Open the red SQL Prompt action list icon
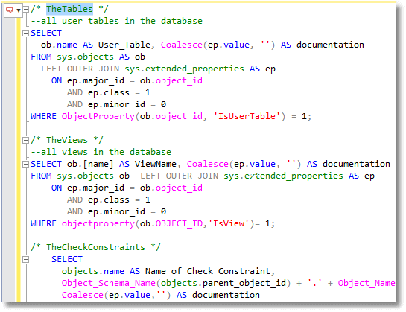The image size is (406, 312). [x=10, y=10]
